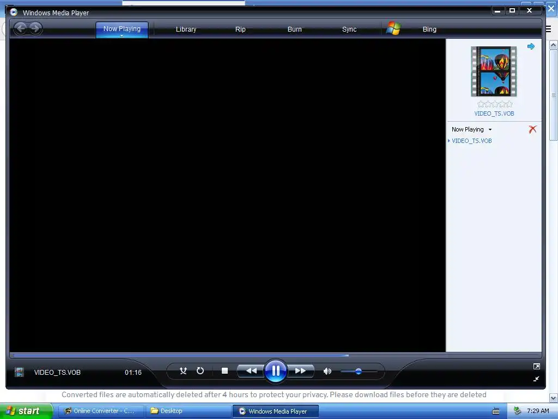Click the blue arrow in the list pane

(531, 46)
